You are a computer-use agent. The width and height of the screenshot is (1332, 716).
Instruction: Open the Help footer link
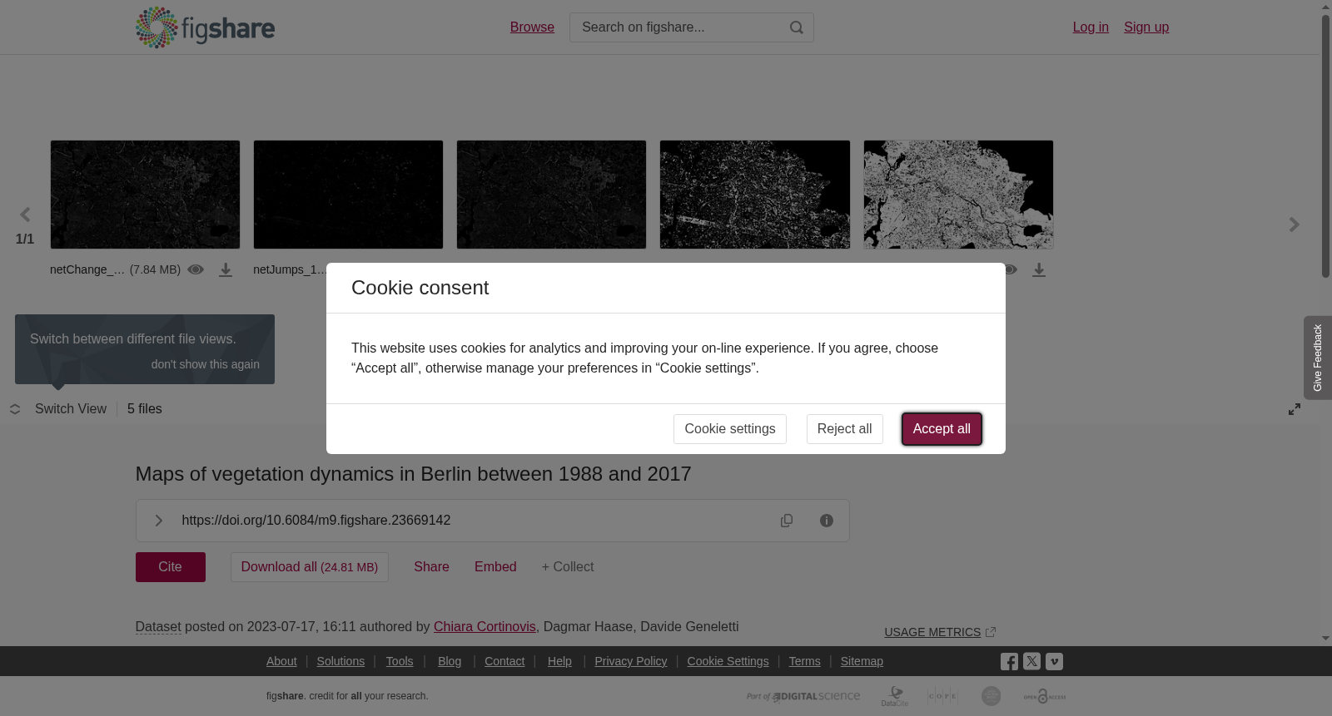coord(559,661)
